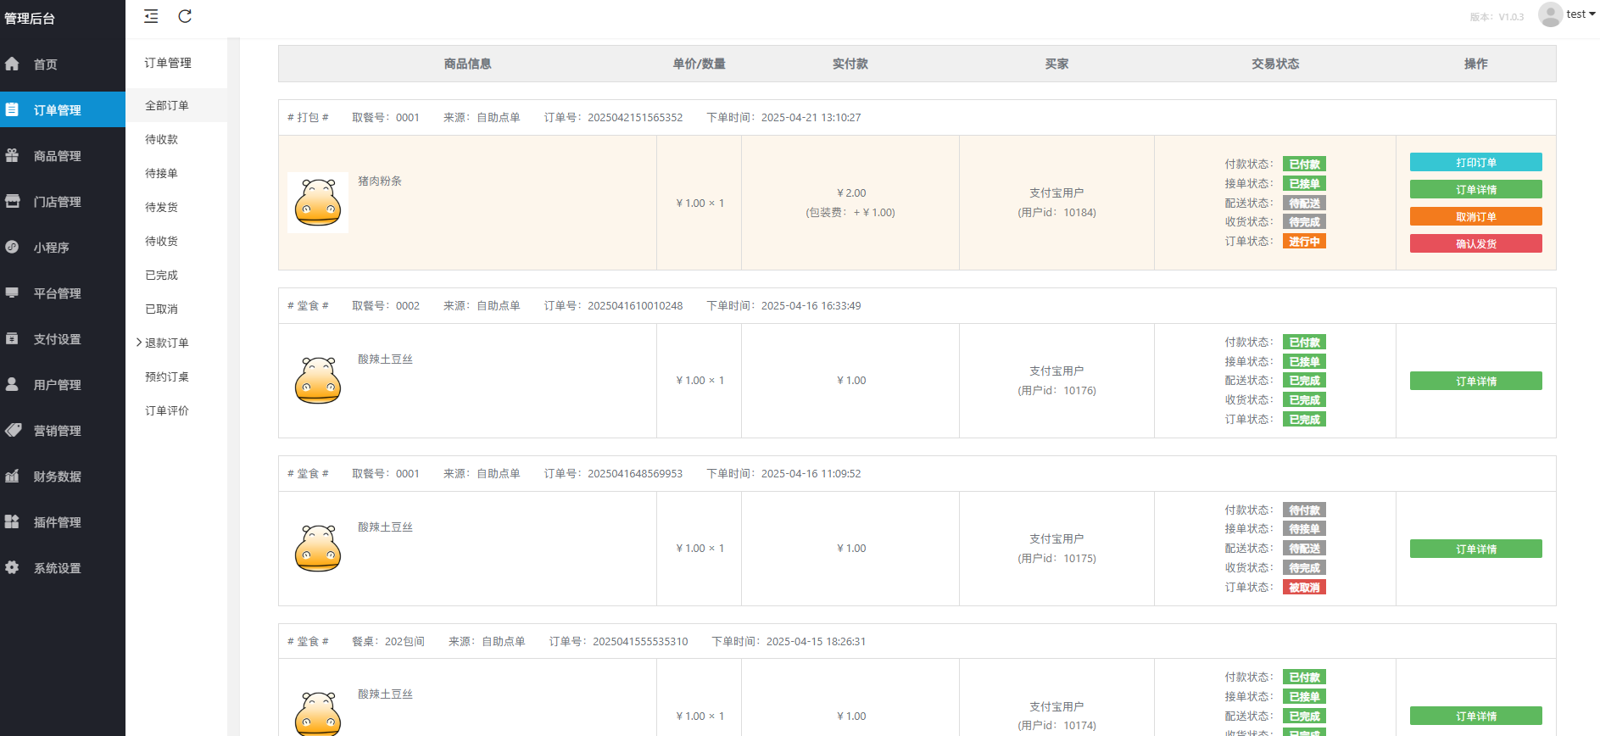The height and width of the screenshot is (736, 1600).
Task: Select the 订单评价 submenu item
Action: [176, 410]
